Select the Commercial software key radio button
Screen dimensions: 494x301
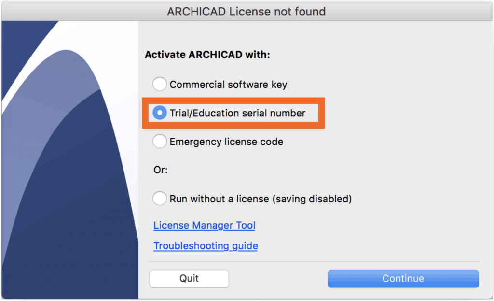tap(160, 85)
